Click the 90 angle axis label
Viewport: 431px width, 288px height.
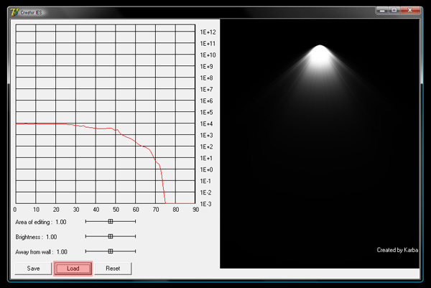point(195,210)
